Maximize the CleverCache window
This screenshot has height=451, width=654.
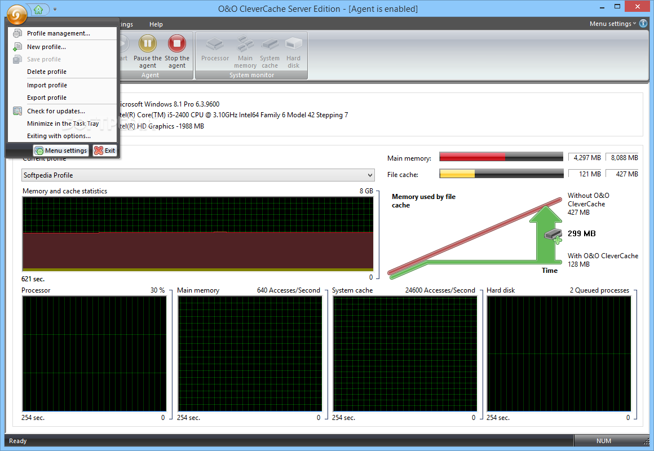[x=617, y=7]
